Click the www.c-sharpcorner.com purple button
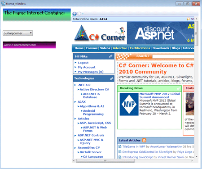The image size is (202, 169). click(29, 45)
